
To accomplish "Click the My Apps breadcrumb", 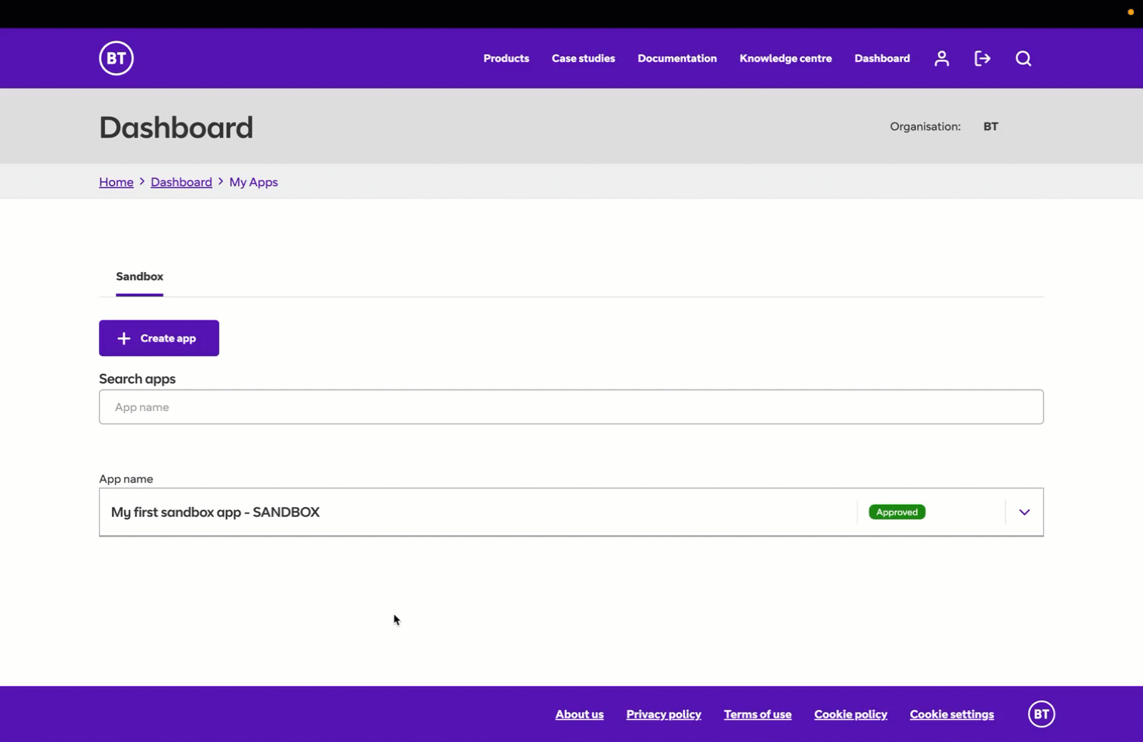I will 253,182.
